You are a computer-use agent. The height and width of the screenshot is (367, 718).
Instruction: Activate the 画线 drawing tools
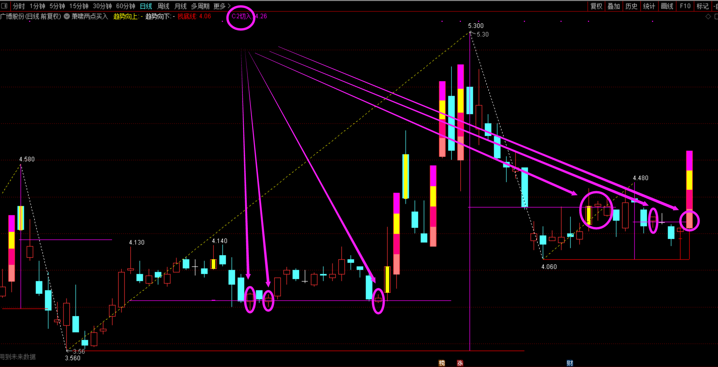pos(667,6)
